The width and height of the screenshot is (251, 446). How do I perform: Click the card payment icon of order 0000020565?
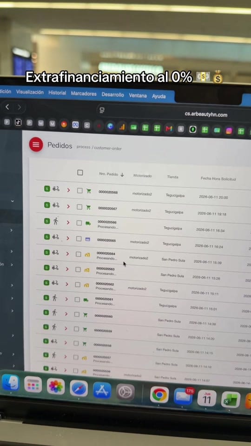tap(88, 239)
